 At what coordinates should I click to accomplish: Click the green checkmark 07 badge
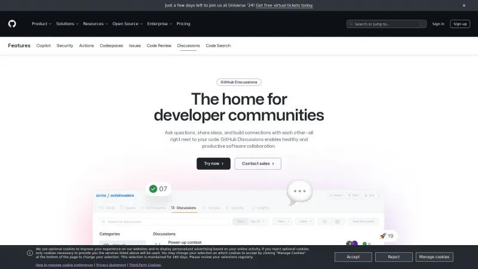tap(158, 189)
